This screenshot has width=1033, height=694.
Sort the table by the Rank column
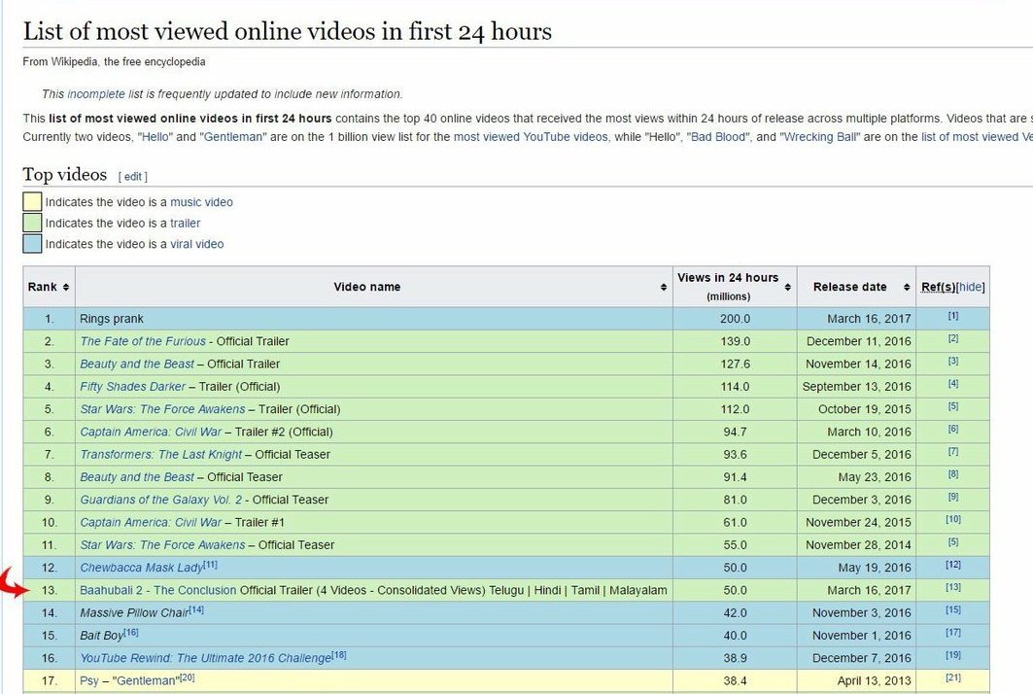[x=63, y=287]
